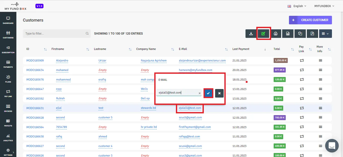Image resolution: width=343 pixels, height=157 pixels.
Task: Click the download export icon
Action: coord(251,34)
